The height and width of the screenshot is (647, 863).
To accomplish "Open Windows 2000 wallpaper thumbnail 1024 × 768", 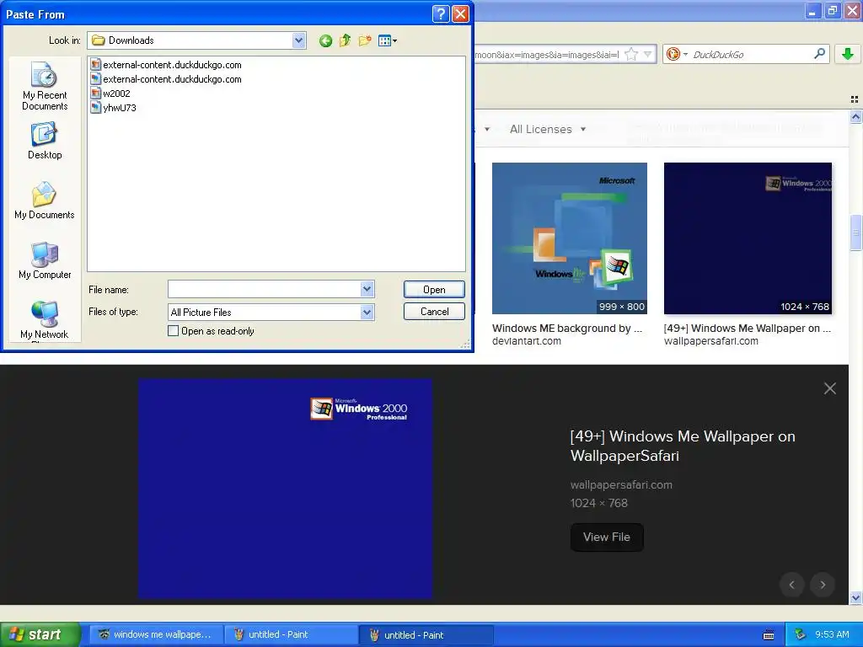I will pyautogui.click(x=748, y=238).
